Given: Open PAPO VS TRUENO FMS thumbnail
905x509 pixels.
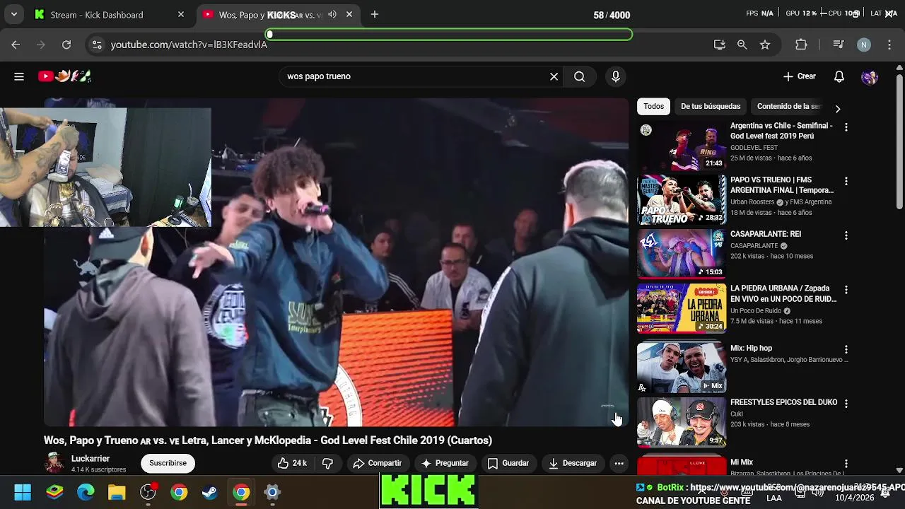Looking at the screenshot, I should (x=682, y=200).
